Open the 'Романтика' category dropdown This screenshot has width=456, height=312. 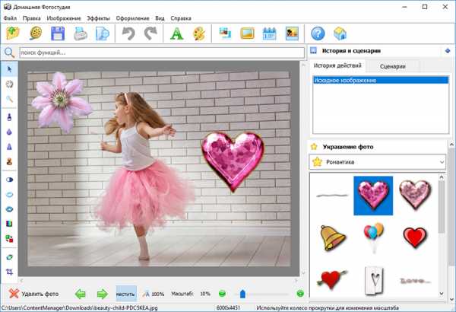click(x=377, y=161)
